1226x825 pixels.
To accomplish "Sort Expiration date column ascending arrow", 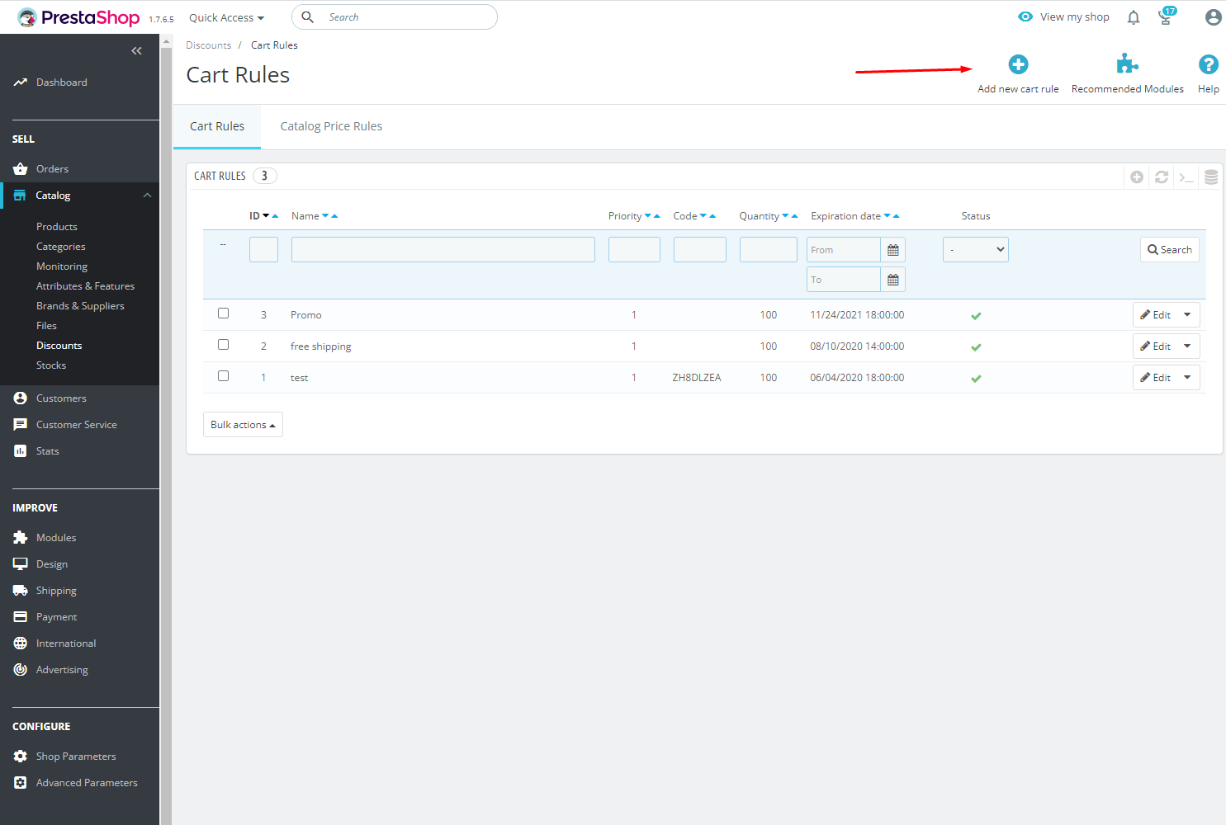I will point(897,216).
